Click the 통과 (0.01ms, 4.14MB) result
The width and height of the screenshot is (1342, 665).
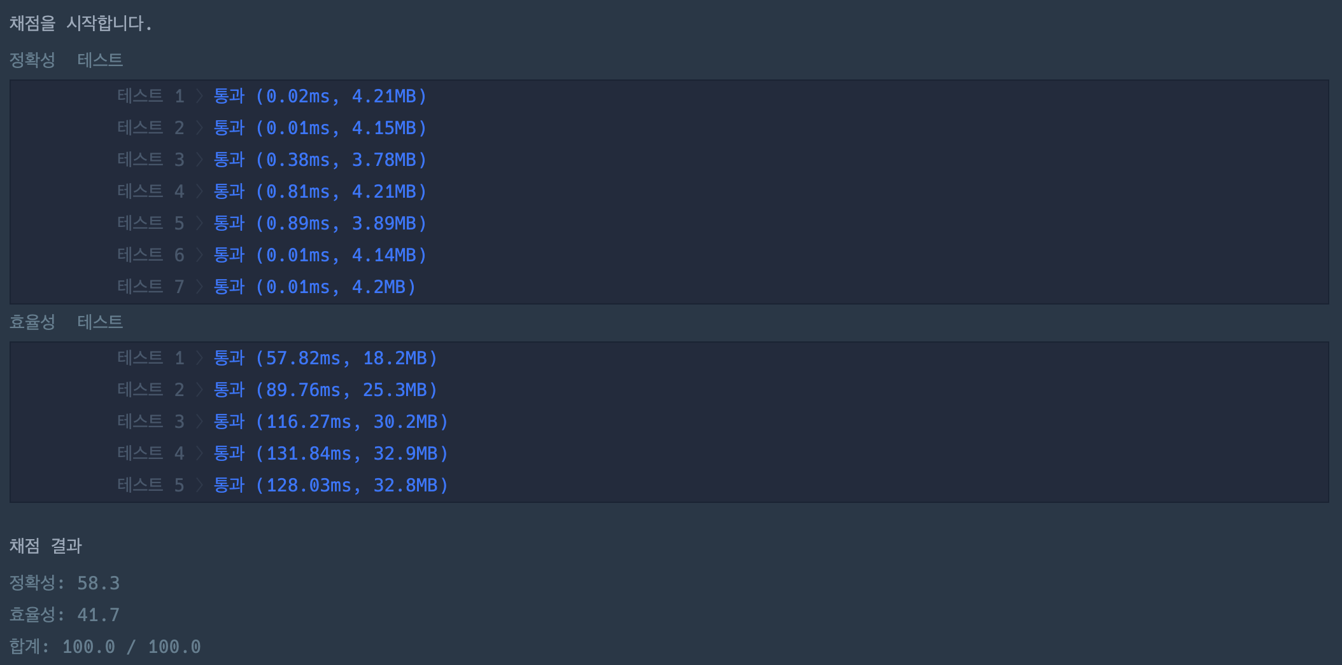click(x=320, y=255)
